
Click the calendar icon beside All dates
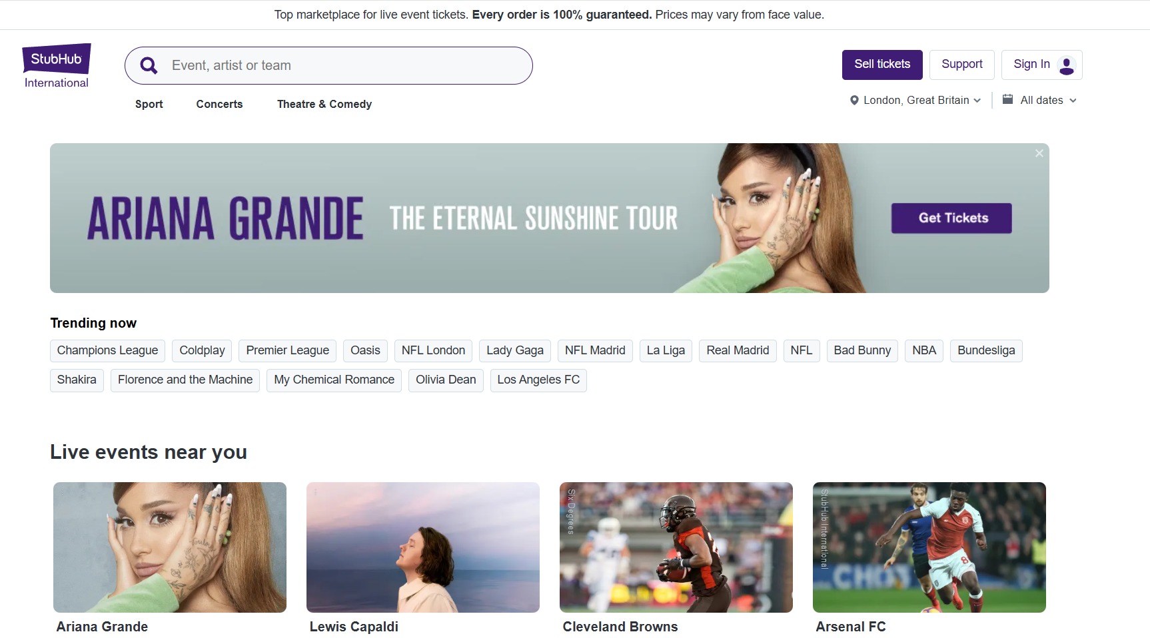(x=1008, y=99)
